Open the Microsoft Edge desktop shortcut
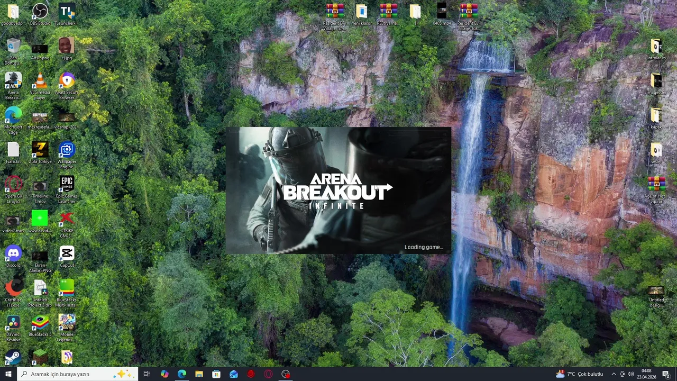The height and width of the screenshot is (381, 677). 13,121
